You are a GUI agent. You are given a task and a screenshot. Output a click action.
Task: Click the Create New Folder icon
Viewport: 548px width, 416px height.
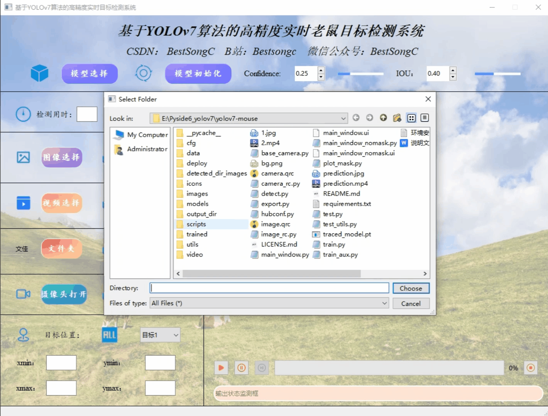(x=397, y=117)
